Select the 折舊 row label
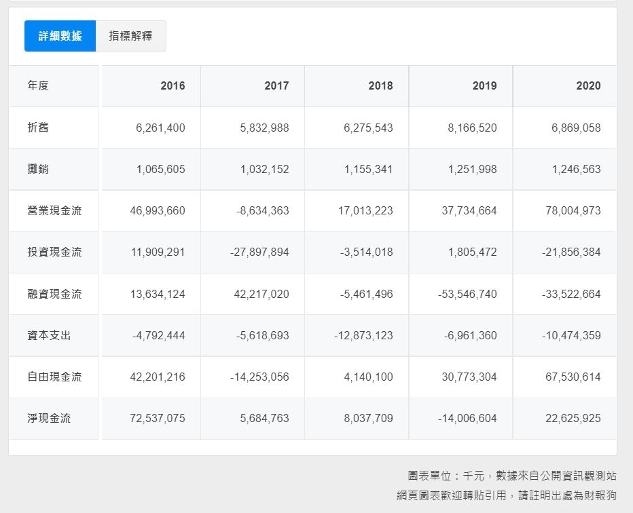Image resolution: width=633 pixels, height=513 pixels. coord(38,128)
